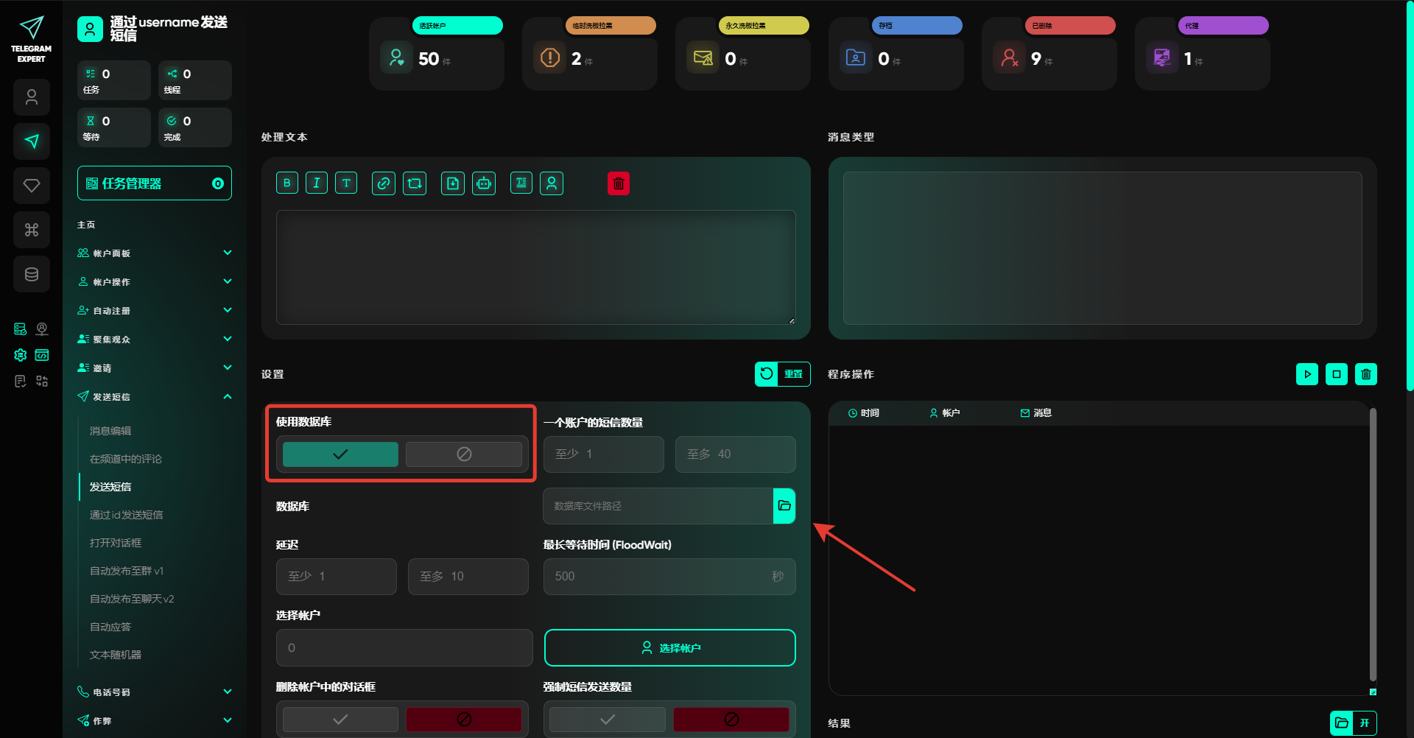This screenshot has height=738, width=1414.
Task: Open 自动应答 submenu item
Action: [110, 627]
